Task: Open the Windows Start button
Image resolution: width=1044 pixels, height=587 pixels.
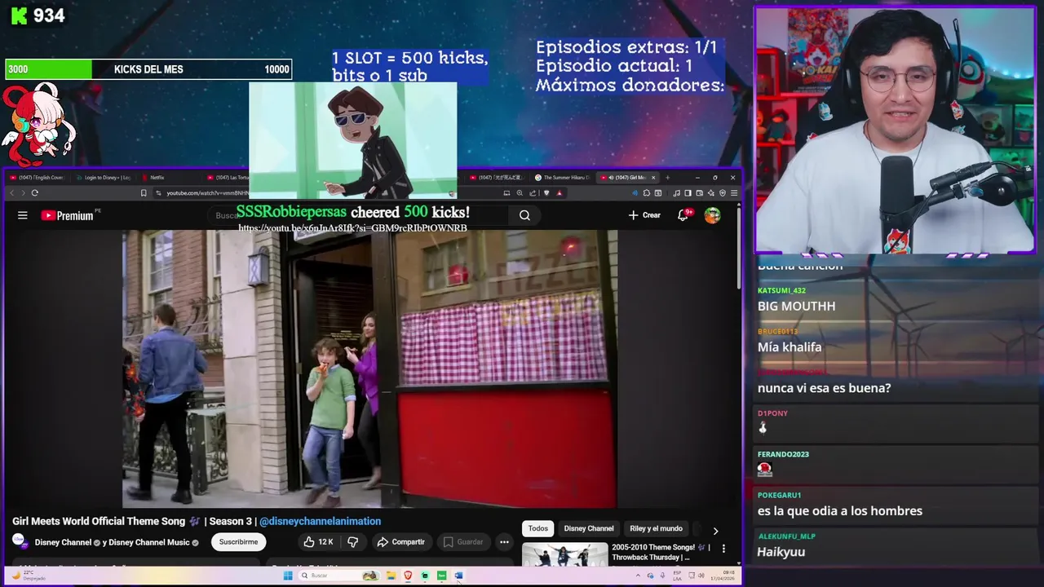Action: 287,576
